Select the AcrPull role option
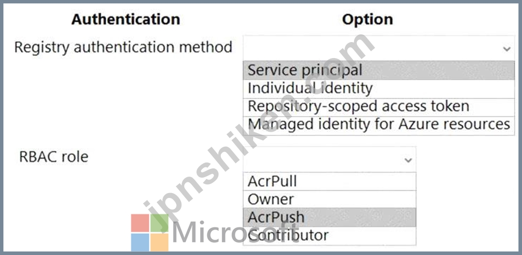This screenshot has height=255, width=522. pyautogui.click(x=329, y=181)
